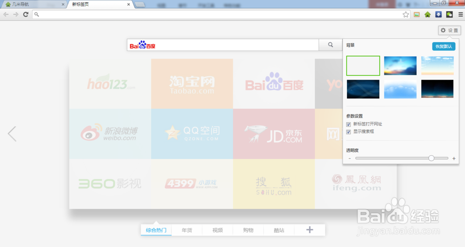Open the 4399 小游戏 tile
Image resolution: width=465 pixels, height=247 pixels.
pos(192,184)
